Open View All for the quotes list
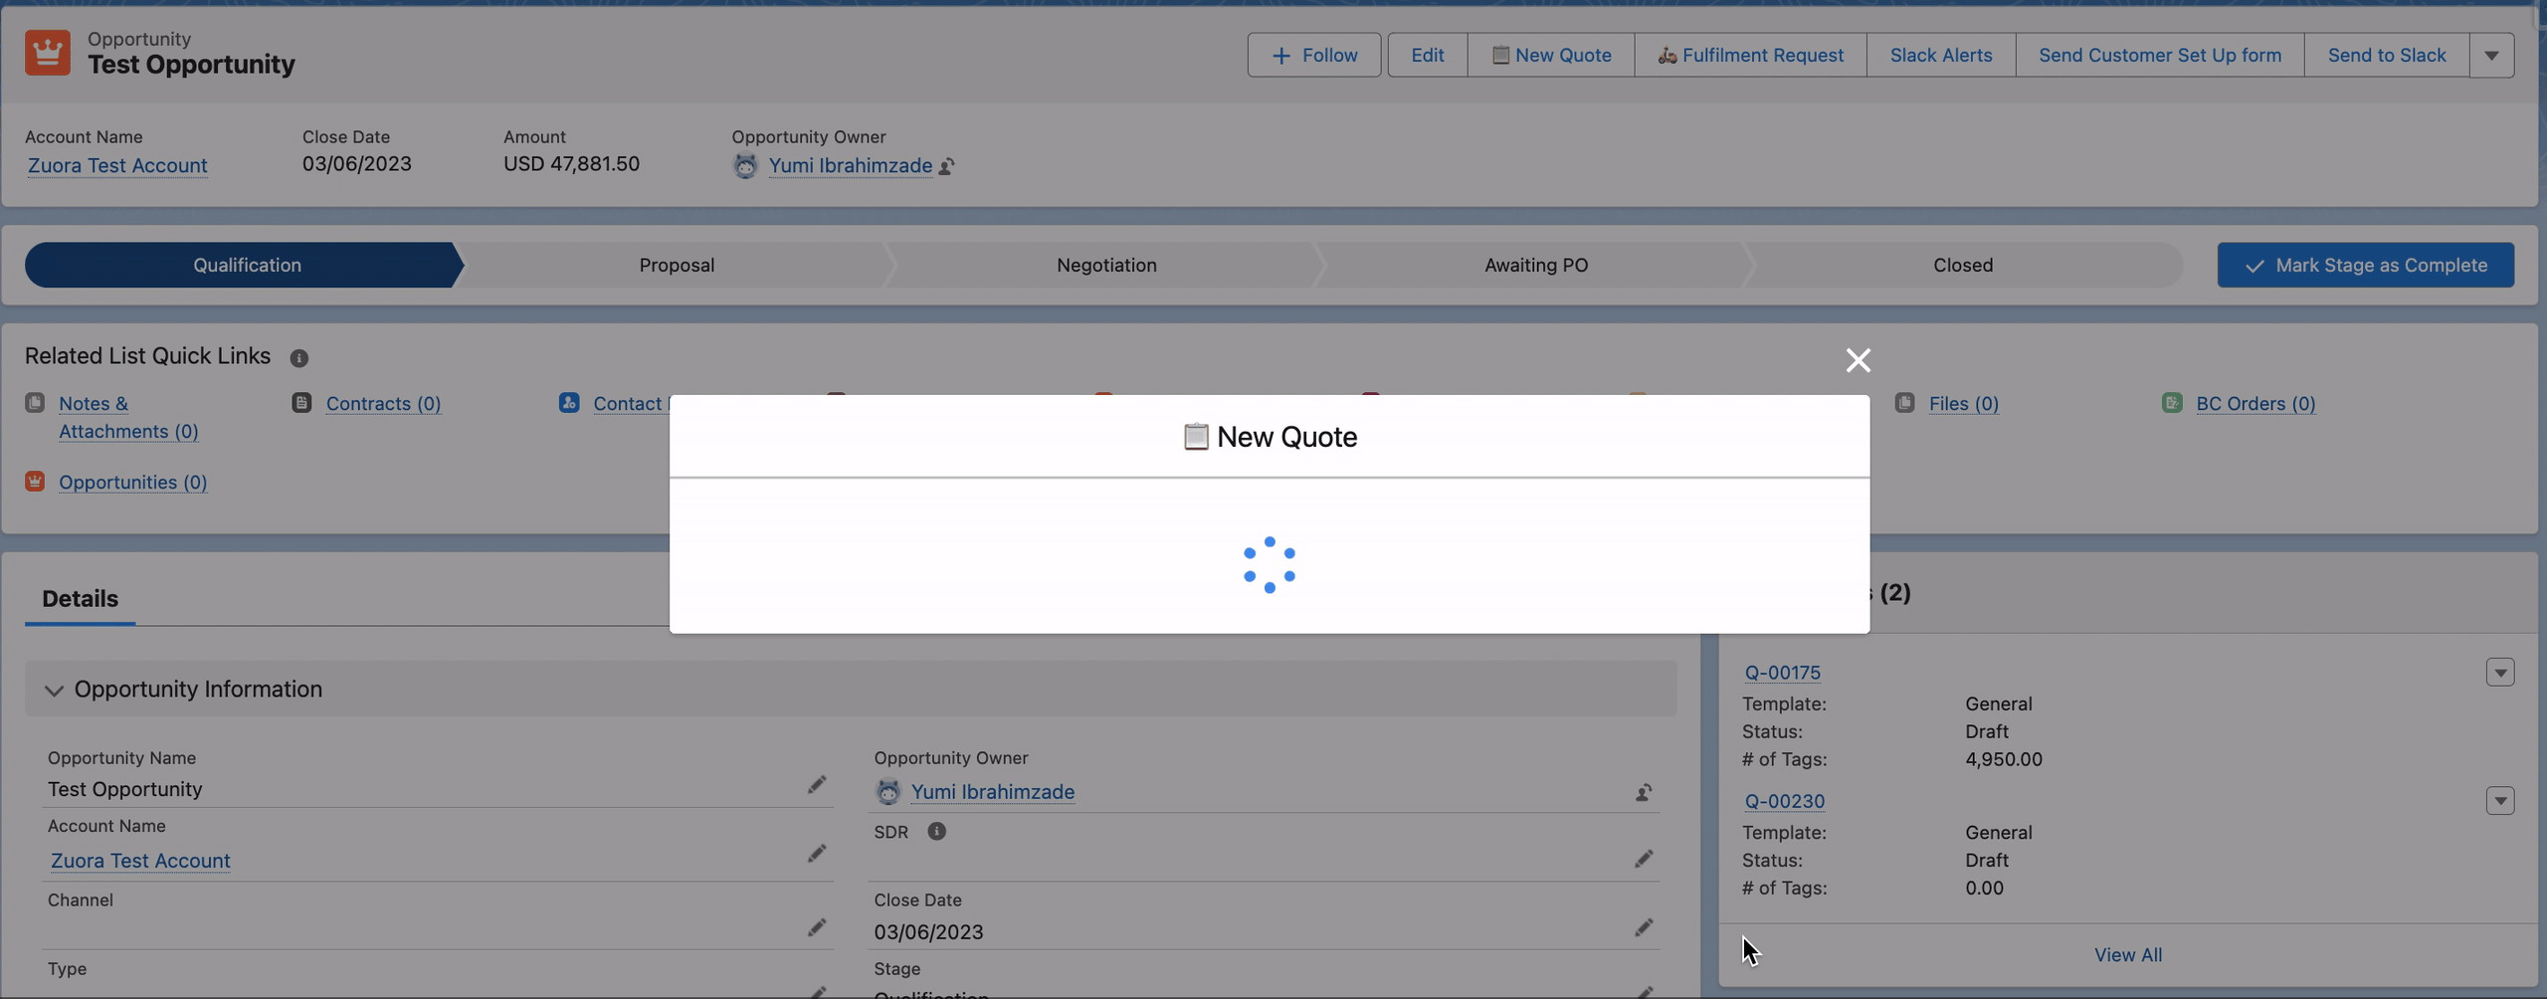Screen dimensions: 2547x999 [x=2128, y=953]
